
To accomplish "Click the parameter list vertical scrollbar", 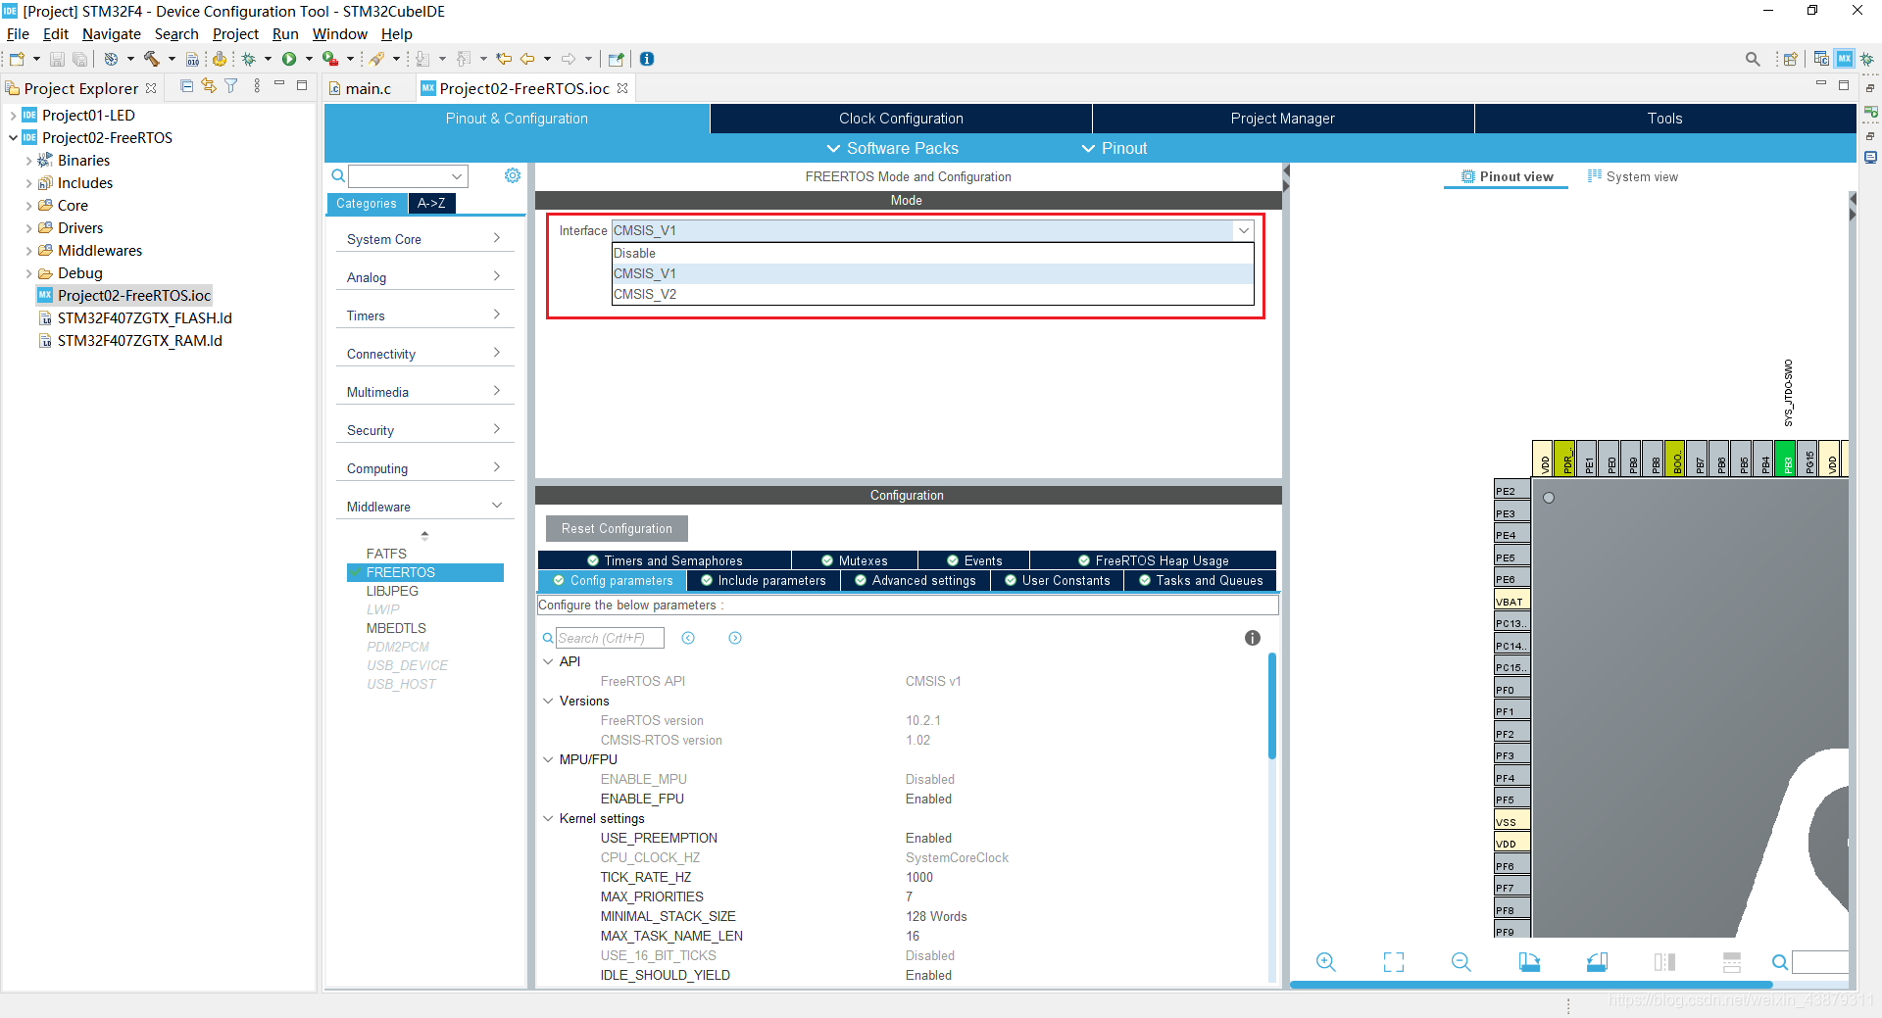I will click(1271, 705).
